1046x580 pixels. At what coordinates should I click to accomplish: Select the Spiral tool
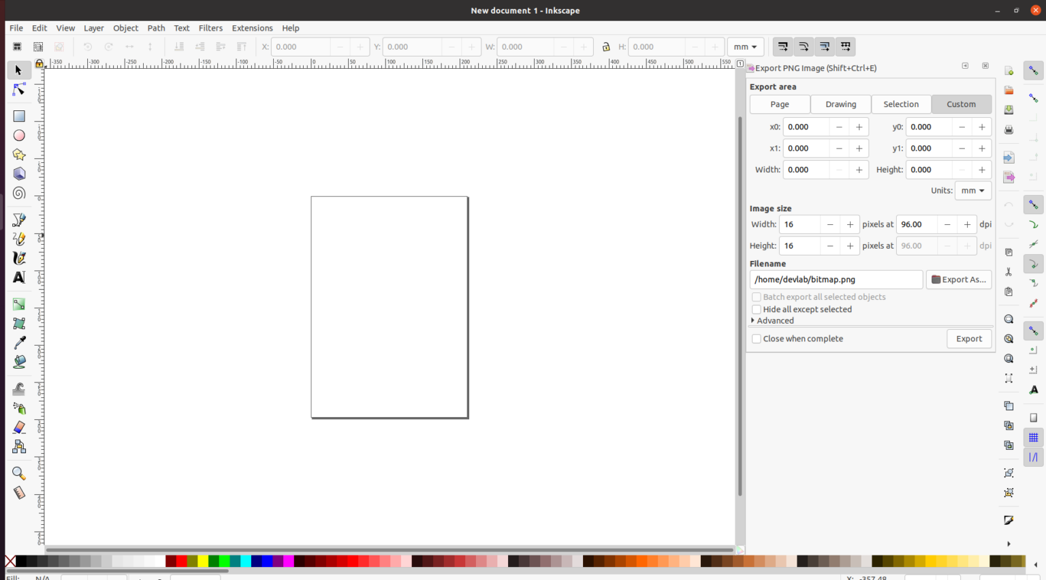pyautogui.click(x=18, y=193)
